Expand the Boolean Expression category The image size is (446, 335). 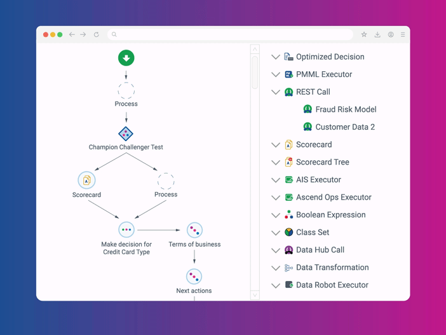(276, 215)
